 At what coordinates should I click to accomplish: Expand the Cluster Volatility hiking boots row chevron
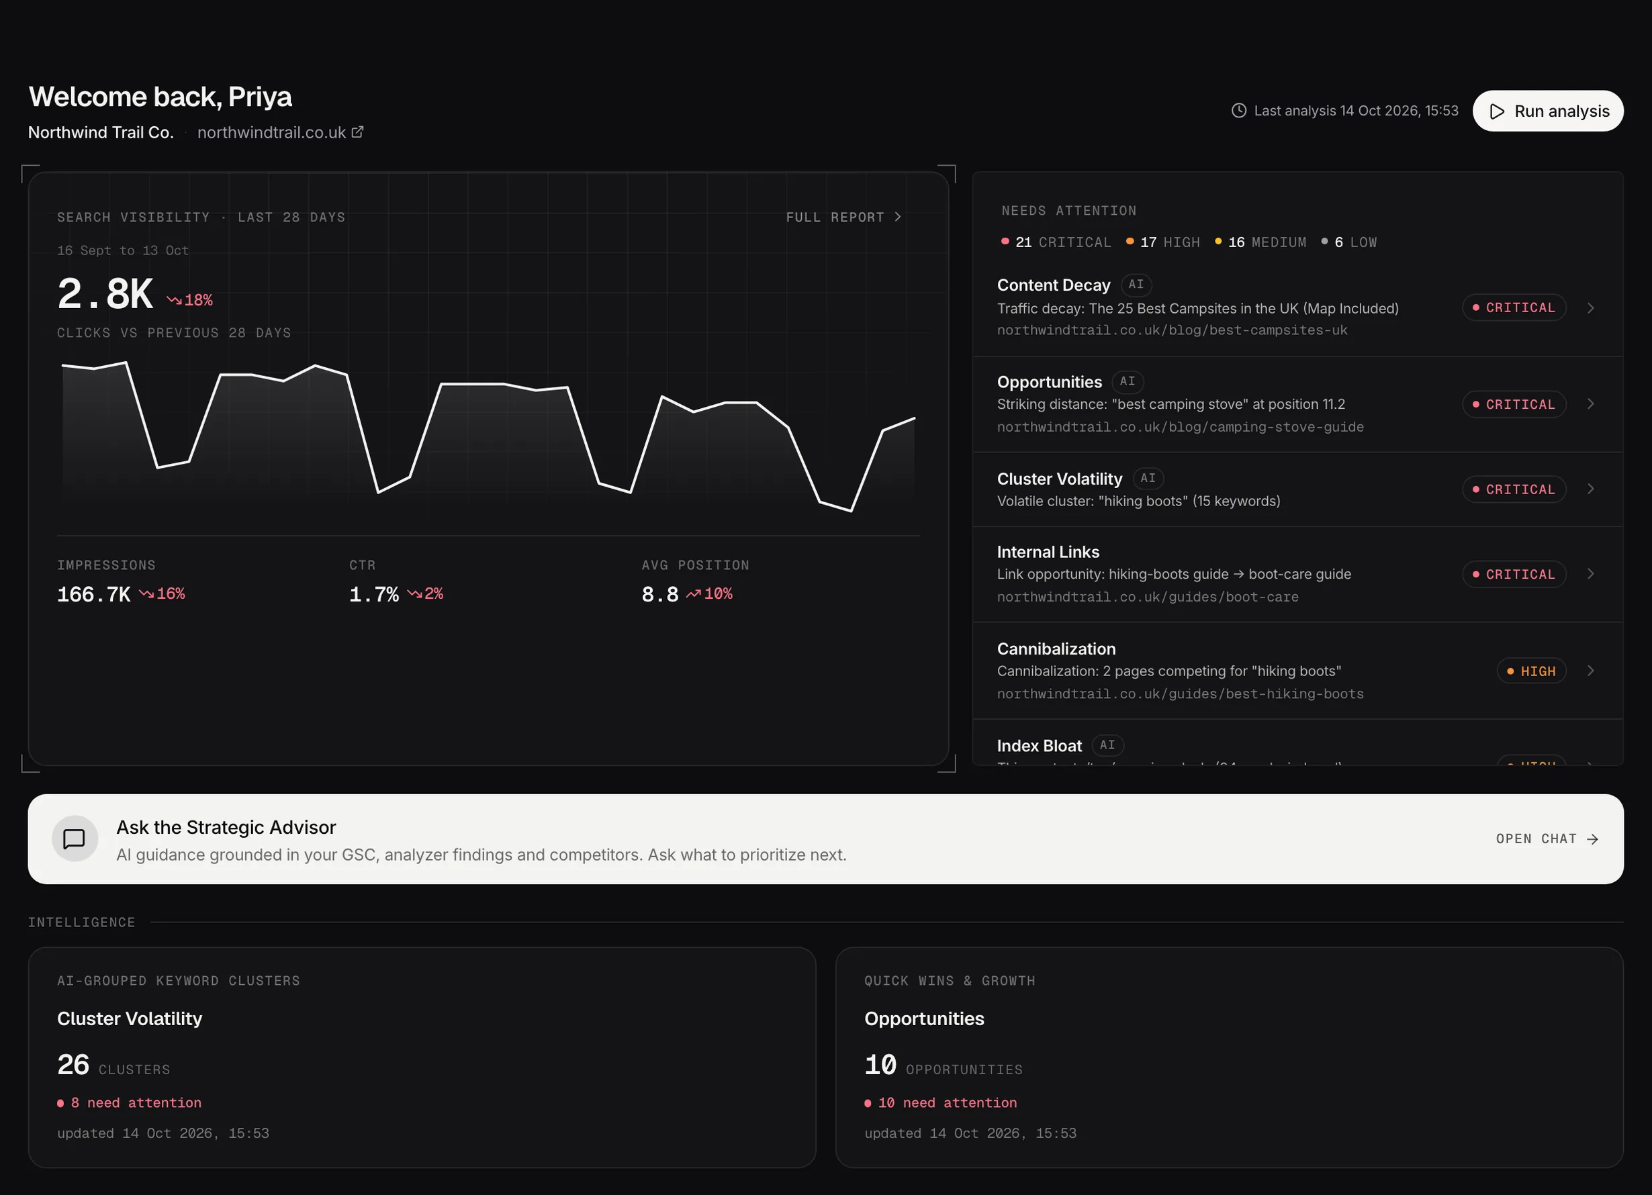click(1591, 489)
